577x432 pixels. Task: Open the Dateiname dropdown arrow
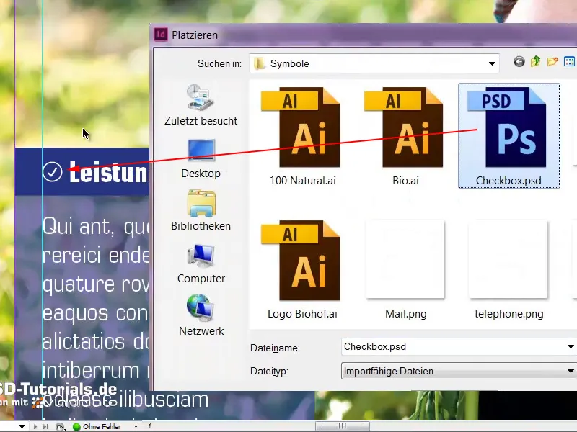571,347
